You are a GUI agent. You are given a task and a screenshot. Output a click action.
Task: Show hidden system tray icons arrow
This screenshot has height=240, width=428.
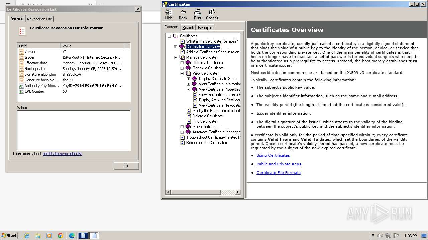pos(373,235)
